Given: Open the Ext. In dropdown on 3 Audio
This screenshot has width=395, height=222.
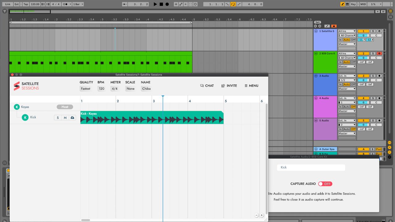Looking at the screenshot, I should 347,76.
